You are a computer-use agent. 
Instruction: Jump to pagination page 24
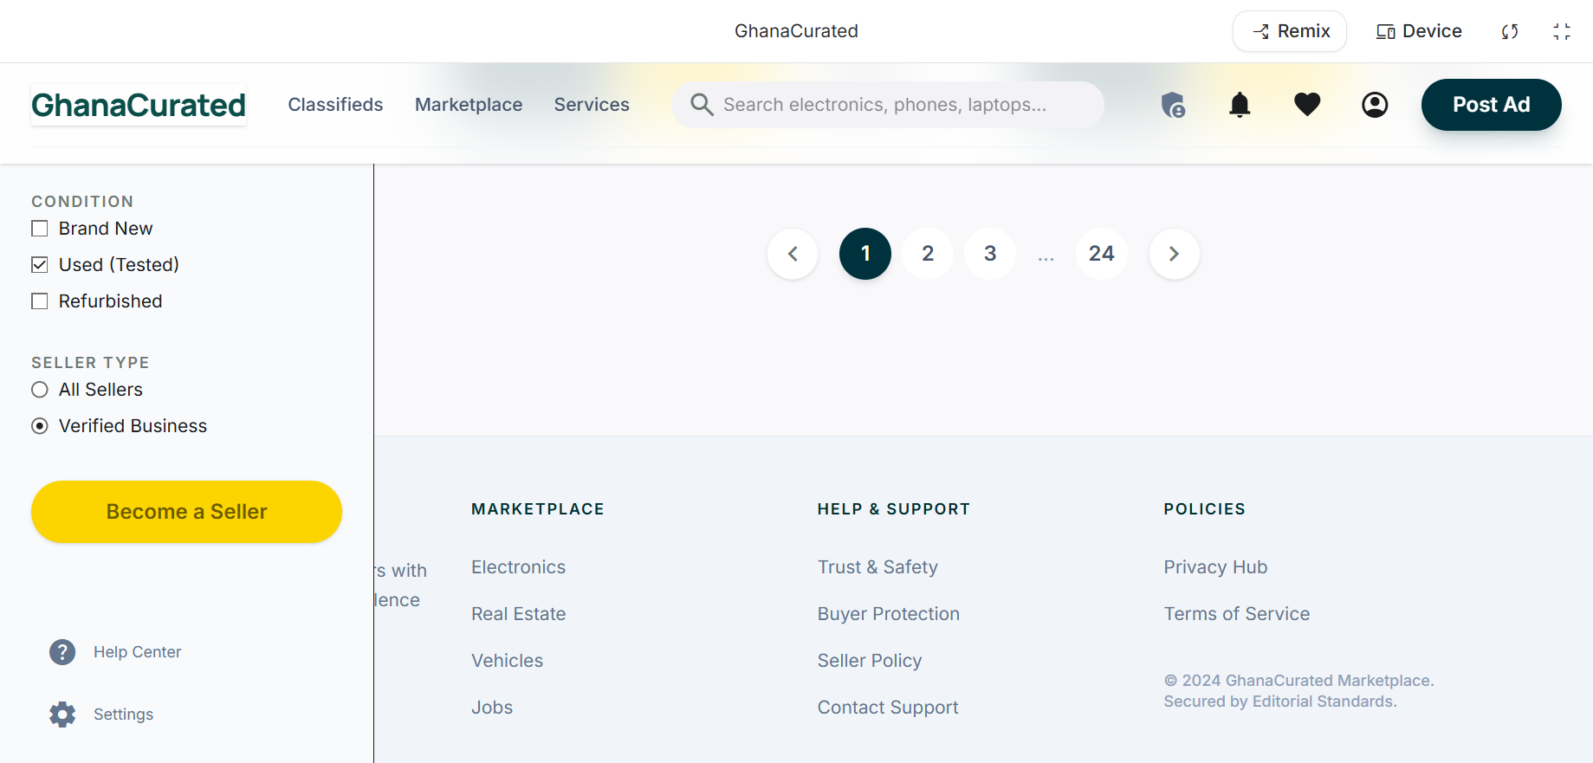1101,254
